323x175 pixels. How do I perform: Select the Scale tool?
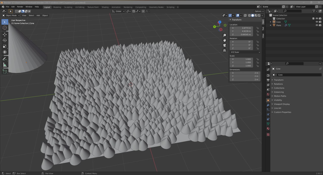(5, 46)
